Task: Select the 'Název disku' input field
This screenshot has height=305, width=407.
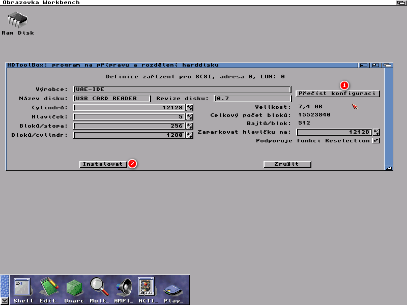Action: point(112,98)
